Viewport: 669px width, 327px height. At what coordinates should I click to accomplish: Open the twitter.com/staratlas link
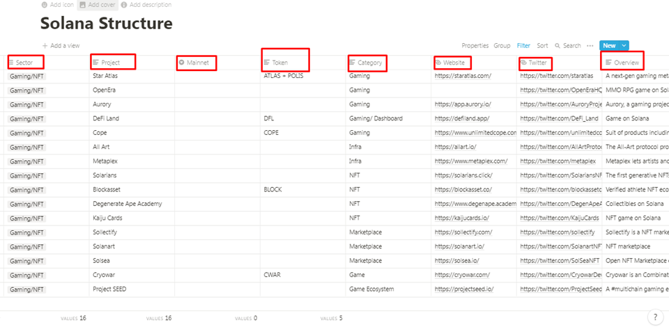(556, 76)
